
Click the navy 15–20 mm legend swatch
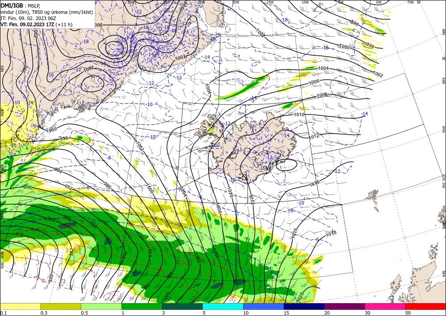click(x=304, y=306)
